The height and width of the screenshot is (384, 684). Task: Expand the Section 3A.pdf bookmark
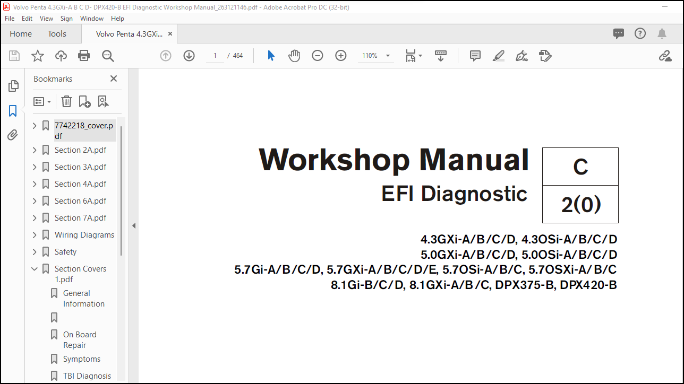[35, 167]
